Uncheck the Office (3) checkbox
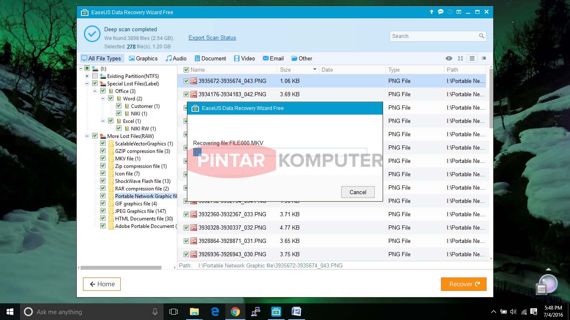The image size is (570, 320). (x=103, y=91)
